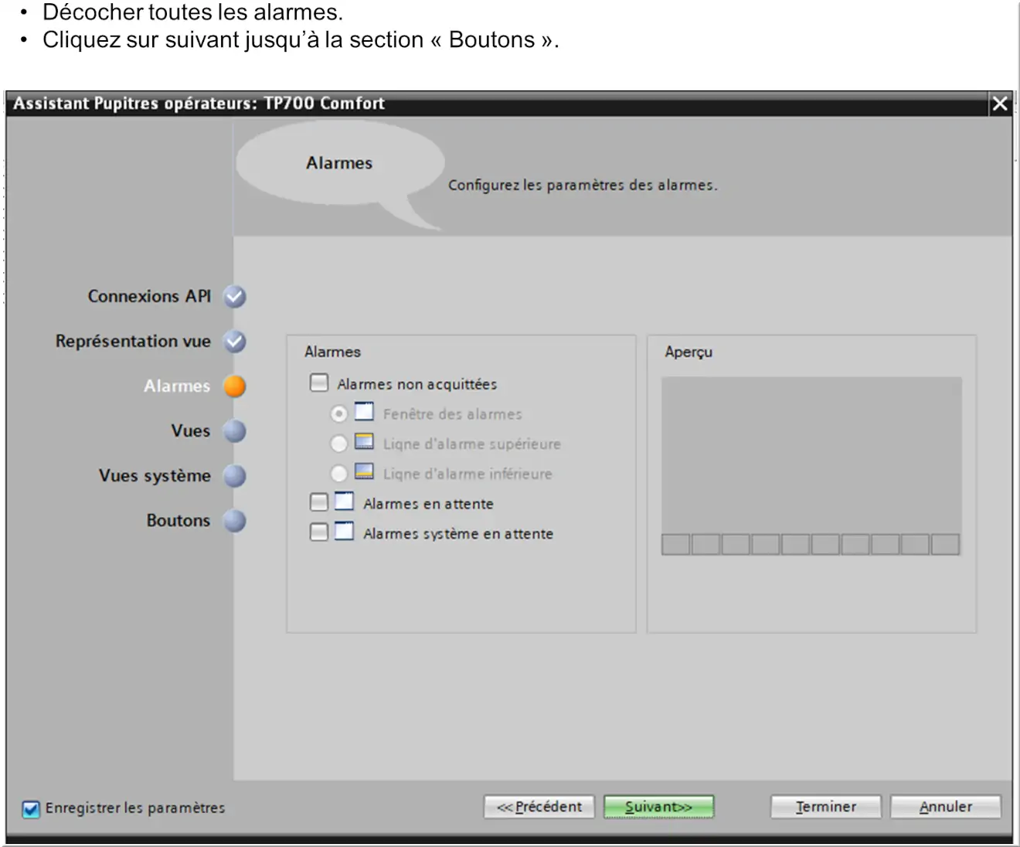Screen dimensions: 1020x847
Task: Click the orange Alarmes step indicator
Action: click(235, 386)
